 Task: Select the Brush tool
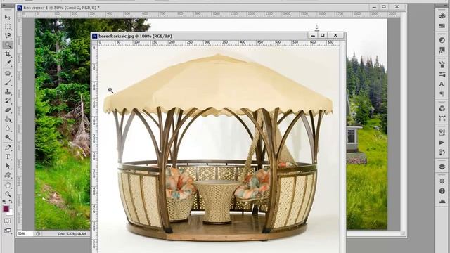click(x=8, y=83)
